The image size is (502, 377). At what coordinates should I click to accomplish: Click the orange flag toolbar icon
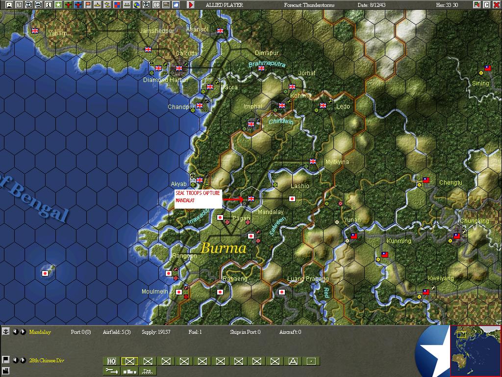pos(88,4)
